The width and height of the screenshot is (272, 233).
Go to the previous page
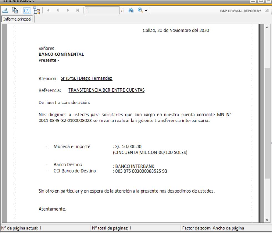(58, 11)
